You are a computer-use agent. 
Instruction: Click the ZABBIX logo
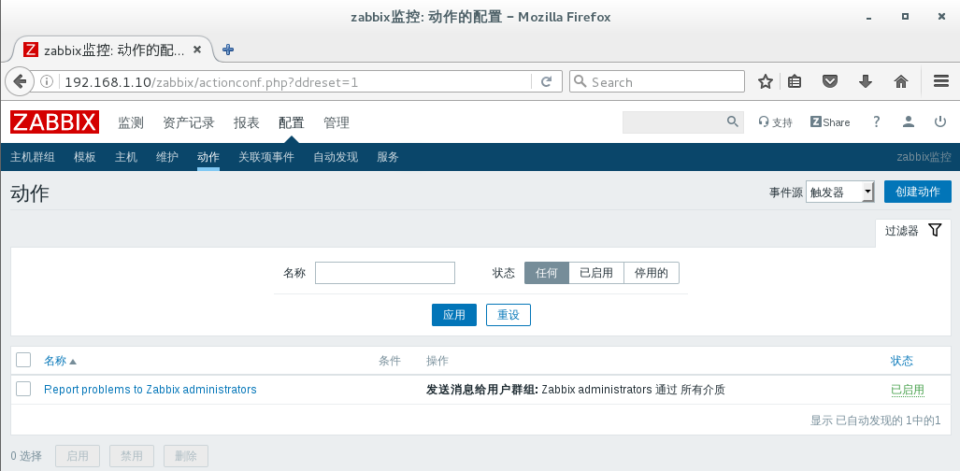tap(54, 122)
